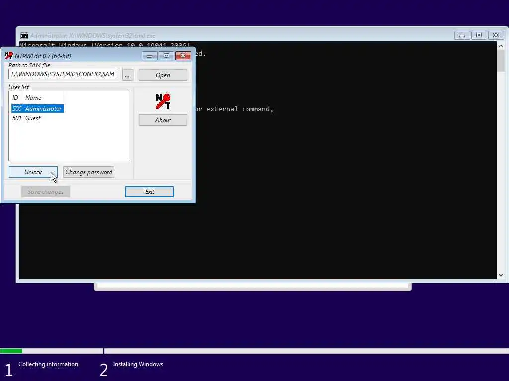
Task: Open the About dialog
Action: click(x=163, y=120)
